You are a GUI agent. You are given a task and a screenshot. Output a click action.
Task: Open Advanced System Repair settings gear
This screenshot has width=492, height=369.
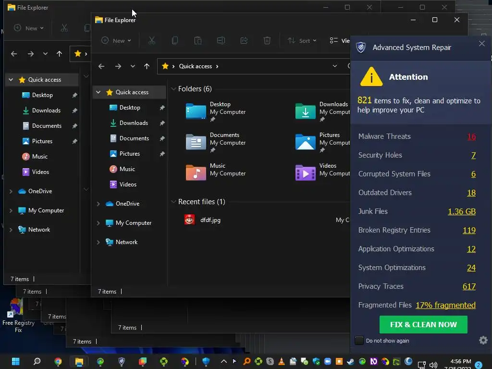point(483,340)
